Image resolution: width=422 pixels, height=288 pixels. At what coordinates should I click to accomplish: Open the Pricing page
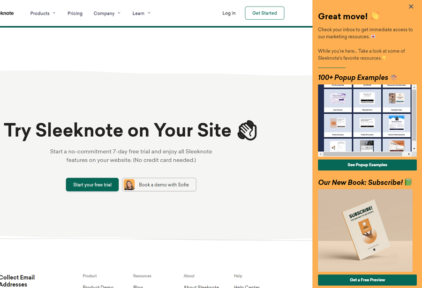coord(75,13)
